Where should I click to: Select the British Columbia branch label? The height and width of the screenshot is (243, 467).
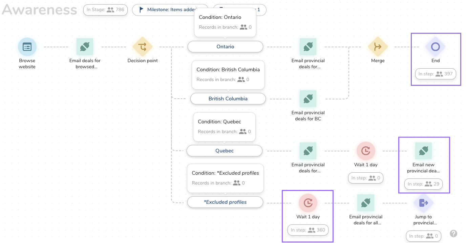click(x=228, y=99)
